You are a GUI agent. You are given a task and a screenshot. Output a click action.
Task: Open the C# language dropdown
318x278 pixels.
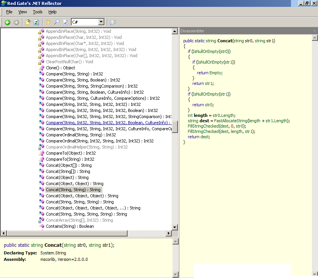point(101,22)
